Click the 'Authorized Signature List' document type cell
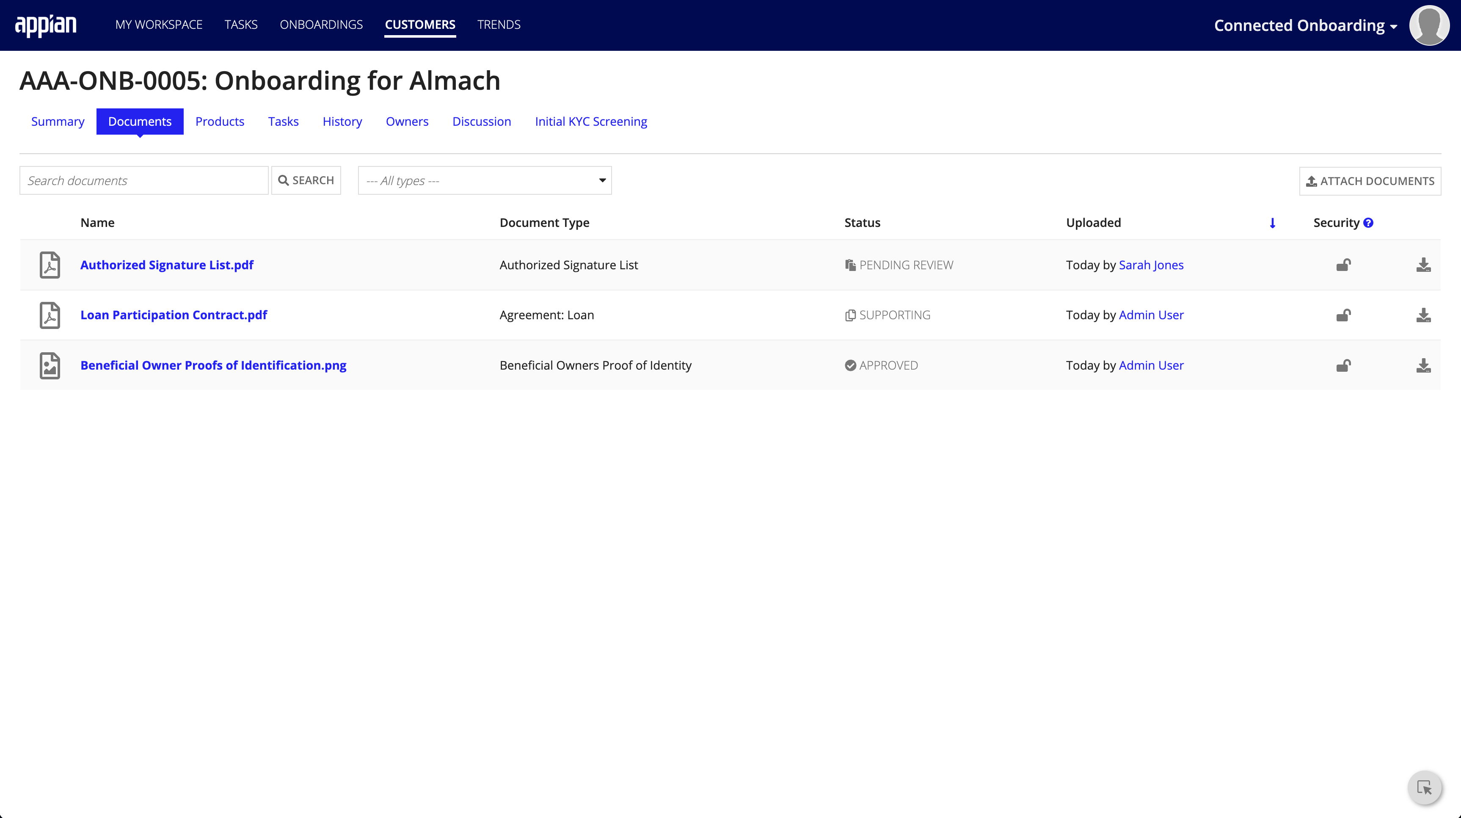Image resolution: width=1461 pixels, height=818 pixels. tap(569, 265)
